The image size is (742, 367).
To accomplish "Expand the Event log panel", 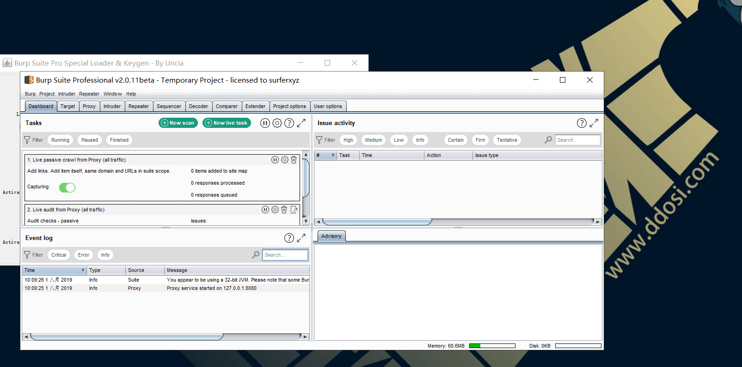I will point(301,238).
